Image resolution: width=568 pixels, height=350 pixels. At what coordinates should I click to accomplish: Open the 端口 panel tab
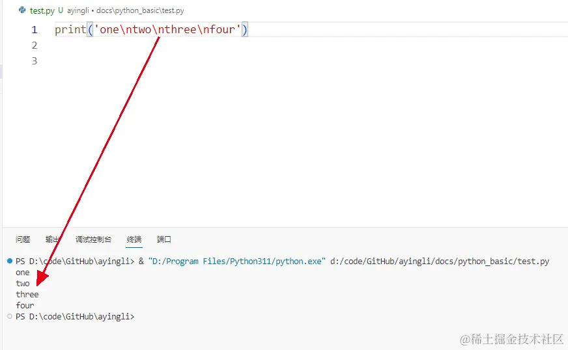[x=163, y=239]
